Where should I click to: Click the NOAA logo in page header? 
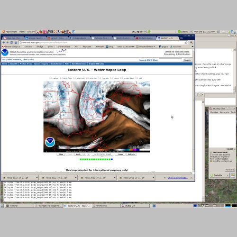[5, 53]
